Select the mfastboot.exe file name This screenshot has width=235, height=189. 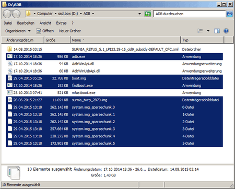tap(84, 93)
